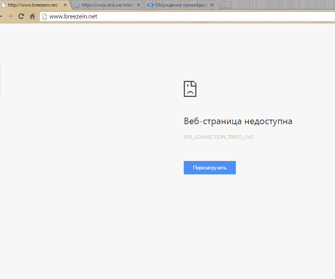Viewport: 335px width, 279px height.
Task: Click the forward navigation arrow
Action: [10, 16]
